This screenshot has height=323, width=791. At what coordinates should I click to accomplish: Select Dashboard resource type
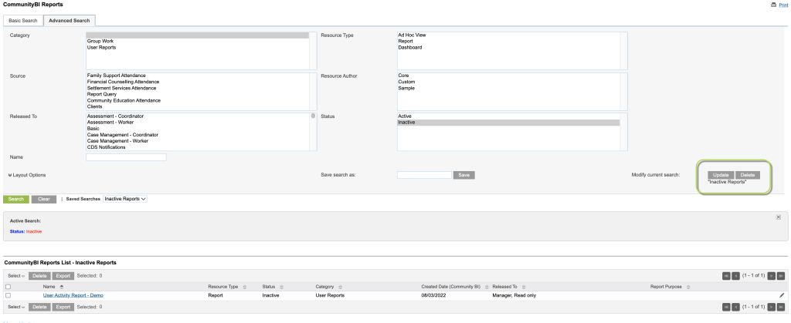coord(508,47)
